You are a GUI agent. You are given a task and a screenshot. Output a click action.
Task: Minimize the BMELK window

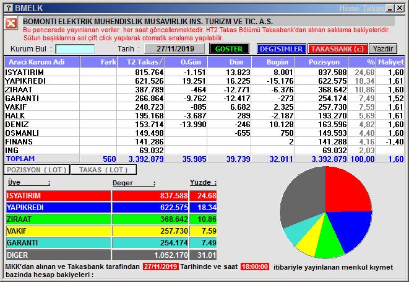pyautogui.click(x=390, y=8)
